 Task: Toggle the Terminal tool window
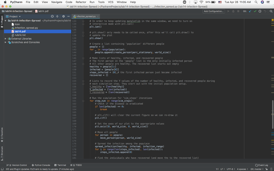click(x=60, y=165)
